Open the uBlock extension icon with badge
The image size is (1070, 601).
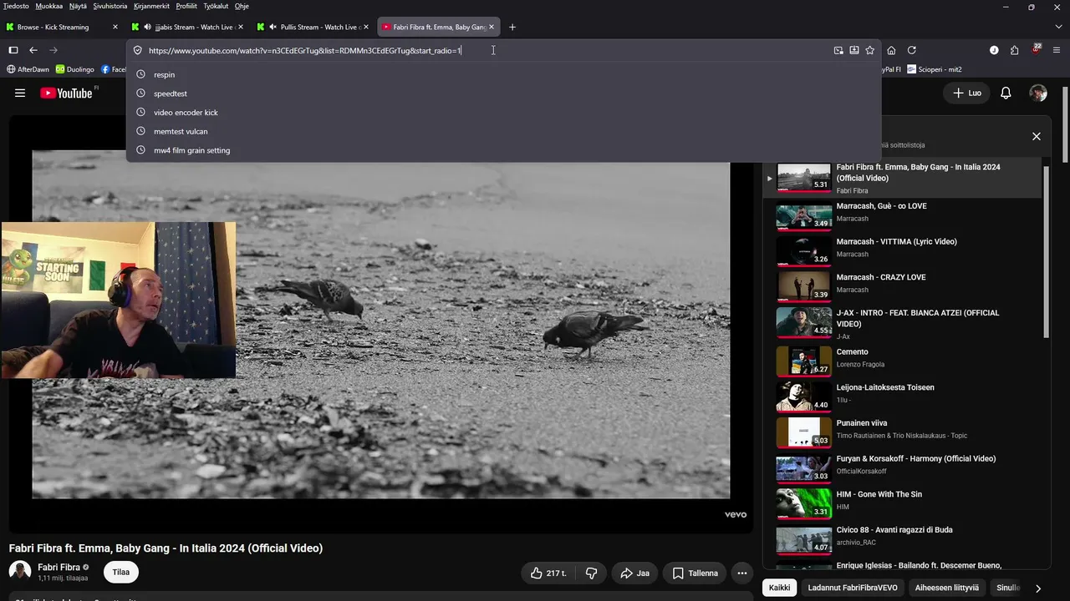click(x=1037, y=50)
